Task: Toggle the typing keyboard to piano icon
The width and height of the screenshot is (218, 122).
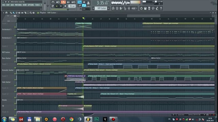Action: (80, 2)
